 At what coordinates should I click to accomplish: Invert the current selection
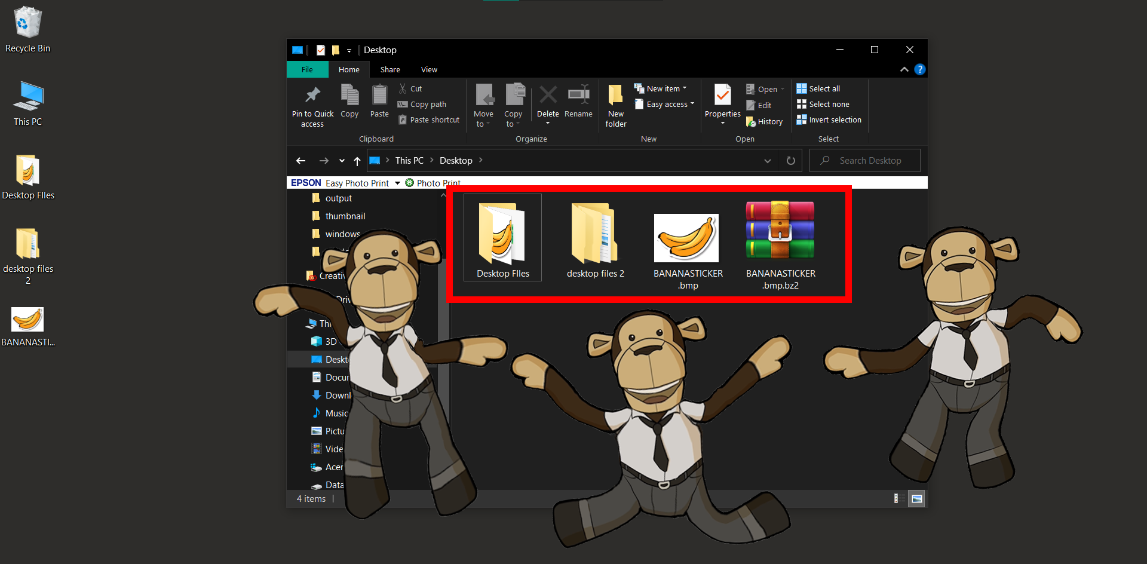(829, 119)
